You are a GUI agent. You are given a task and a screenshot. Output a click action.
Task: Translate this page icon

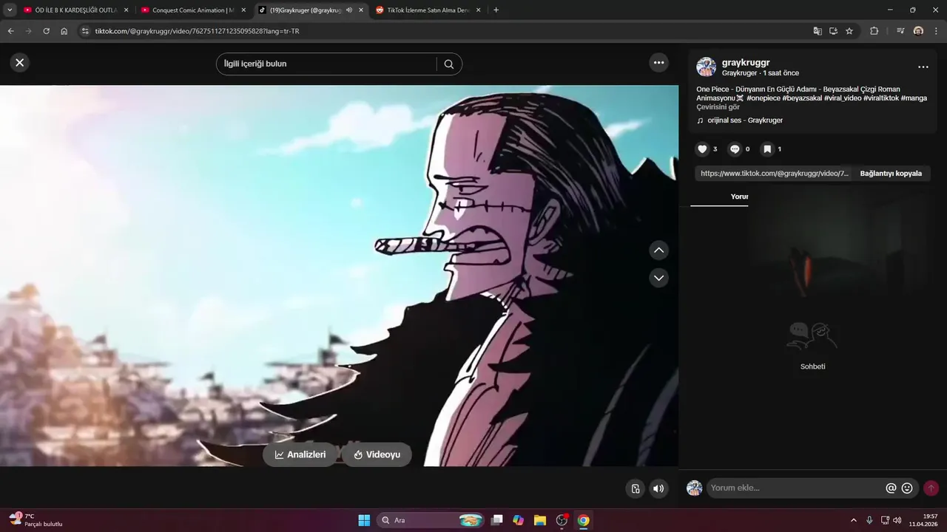pos(818,31)
